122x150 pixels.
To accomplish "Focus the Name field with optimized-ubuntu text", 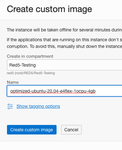I will [64, 91].
